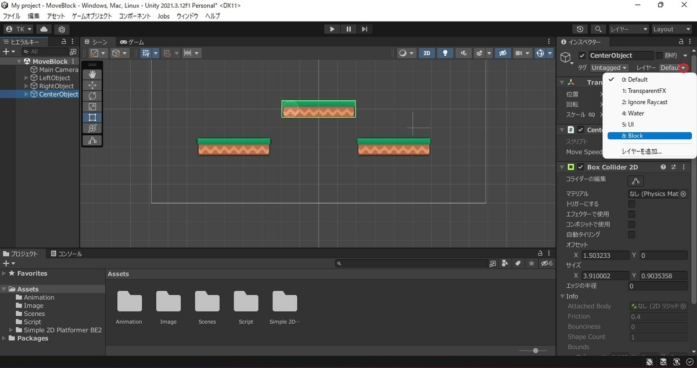Switch to the ゲーム tab
The height and width of the screenshot is (368, 697).
(132, 42)
